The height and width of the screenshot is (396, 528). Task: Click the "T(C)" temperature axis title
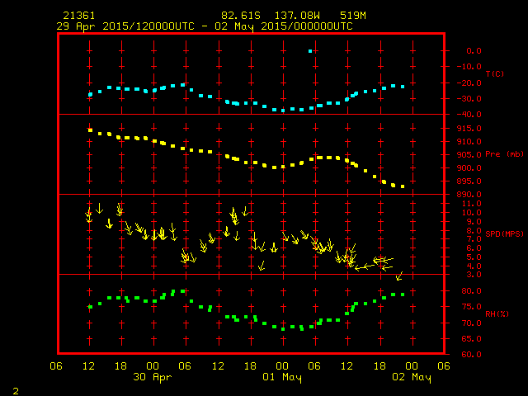click(495, 73)
